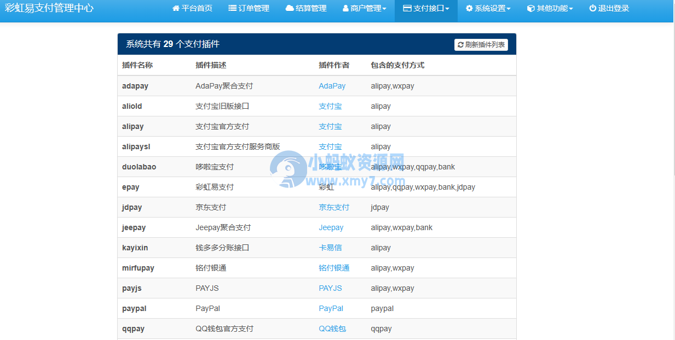Click the plugin name alipaysl

pos(137,146)
